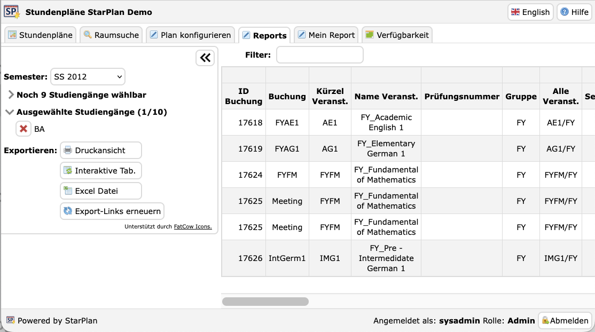Remove BA study program with red X
Screen dimensions: 595x332
point(24,129)
